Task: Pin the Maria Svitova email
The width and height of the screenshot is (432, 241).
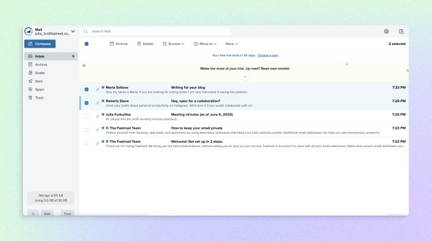Action: click(x=97, y=89)
